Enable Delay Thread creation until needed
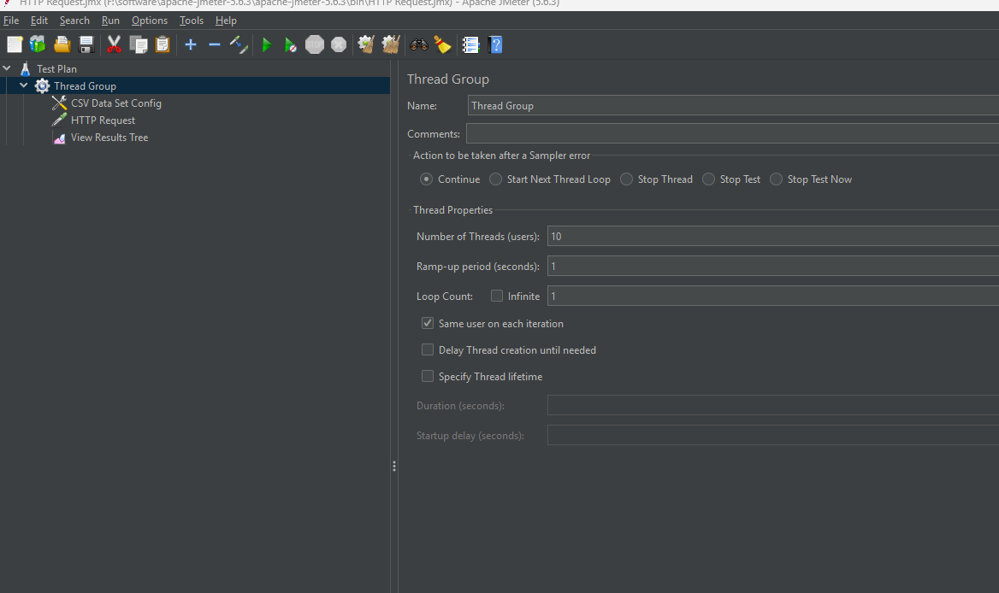Image resolution: width=999 pixels, height=593 pixels. point(428,350)
